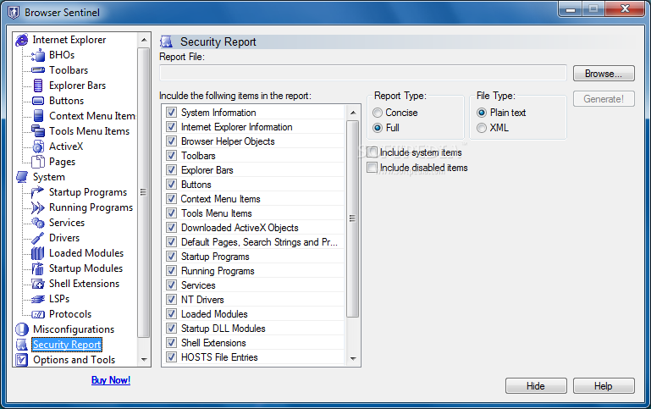The width and height of the screenshot is (651, 409).
Task: Click the Browser Sentinel shield title icon
Action: [14, 13]
